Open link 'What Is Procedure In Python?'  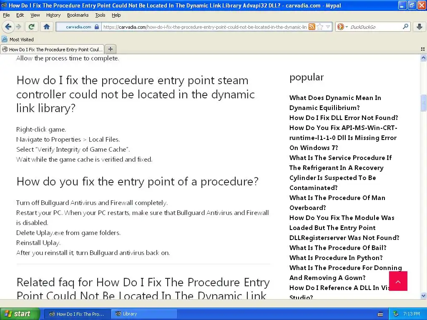point(336,257)
